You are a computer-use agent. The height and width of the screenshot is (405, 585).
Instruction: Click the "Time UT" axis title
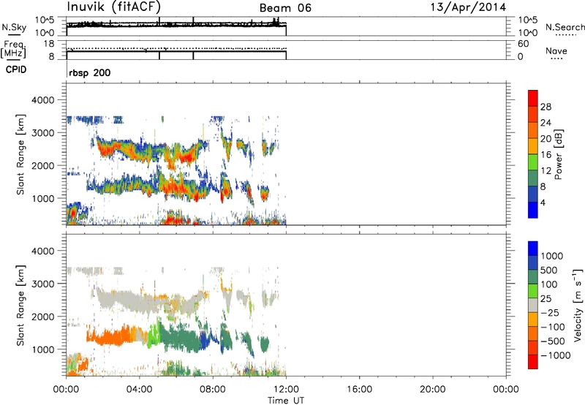[286, 401]
